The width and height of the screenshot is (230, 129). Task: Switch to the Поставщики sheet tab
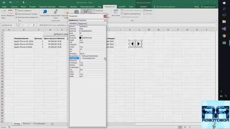[39, 124]
